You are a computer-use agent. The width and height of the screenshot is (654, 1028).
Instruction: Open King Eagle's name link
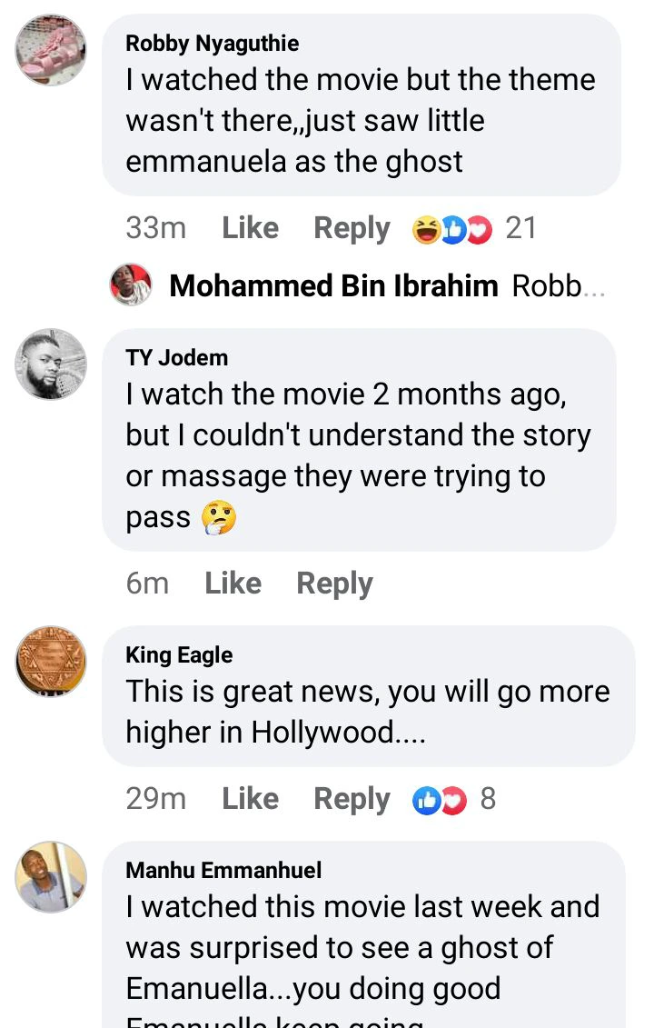coord(179,655)
